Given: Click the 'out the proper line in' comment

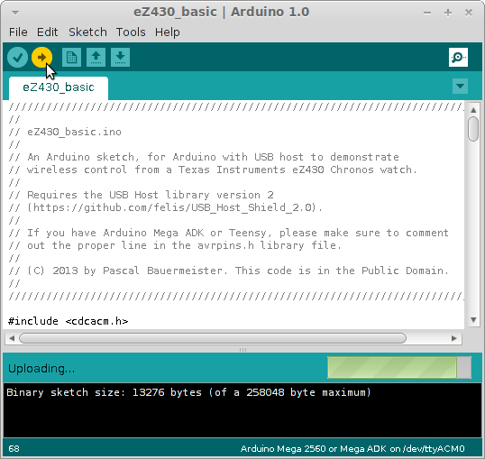Looking at the screenshot, I should pos(175,245).
